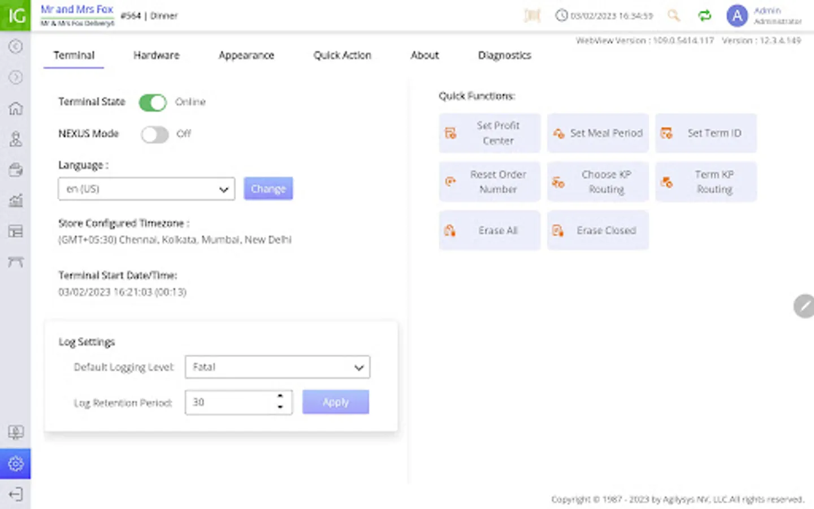Expand the Default Logging Level dropdown
The width and height of the screenshot is (814, 509).
[x=277, y=367]
